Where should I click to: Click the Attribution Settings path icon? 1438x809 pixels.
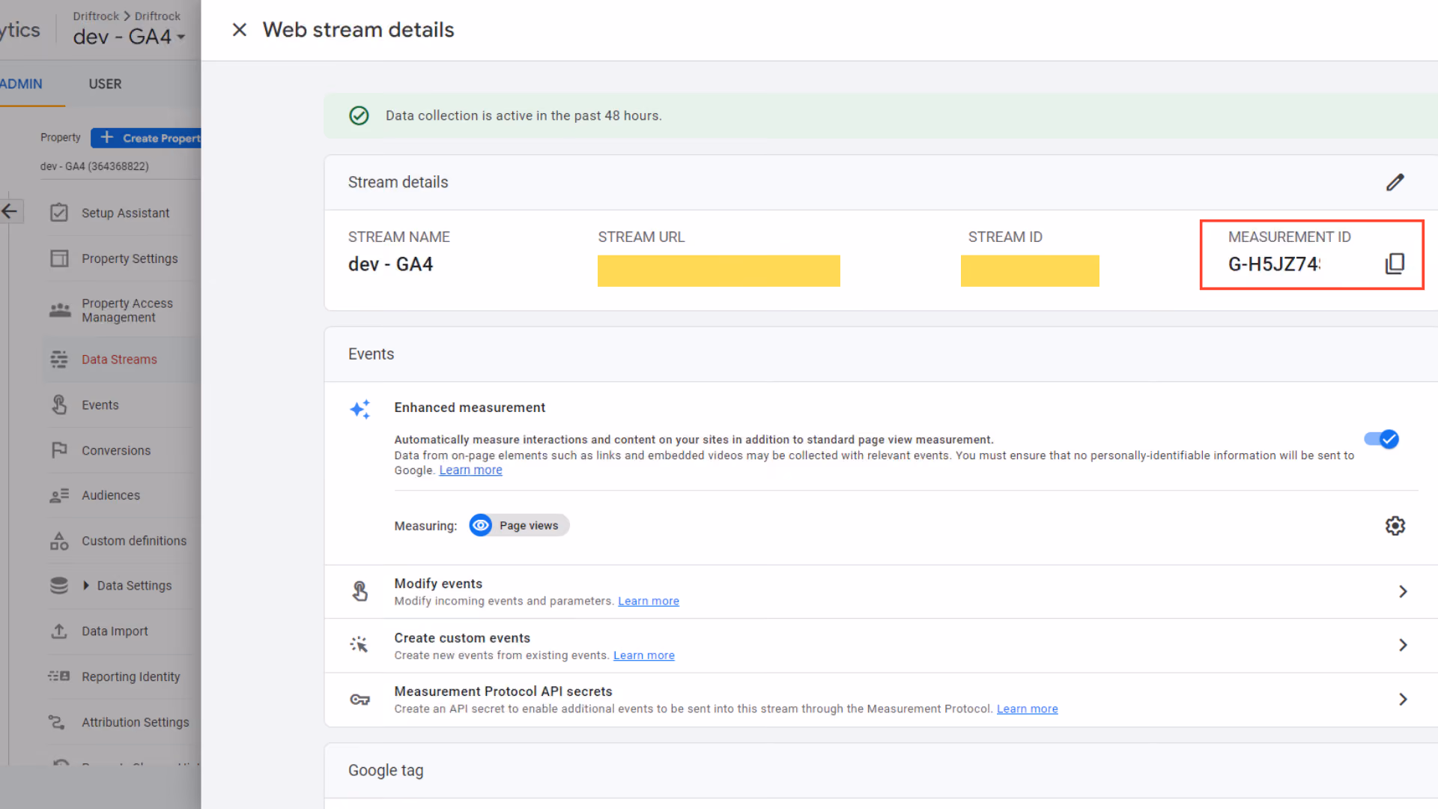click(57, 722)
